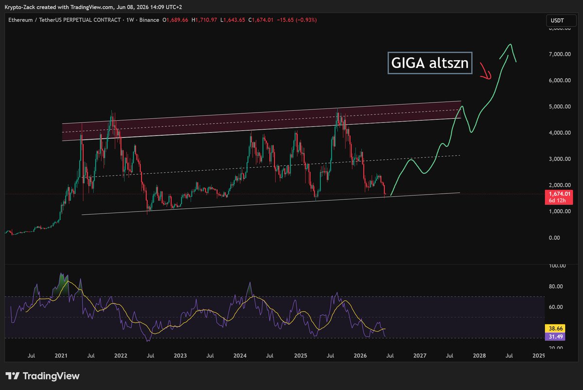Click the purple RSI value 31.49
This screenshot has width=583, height=390.
click(x=555, y=336)
